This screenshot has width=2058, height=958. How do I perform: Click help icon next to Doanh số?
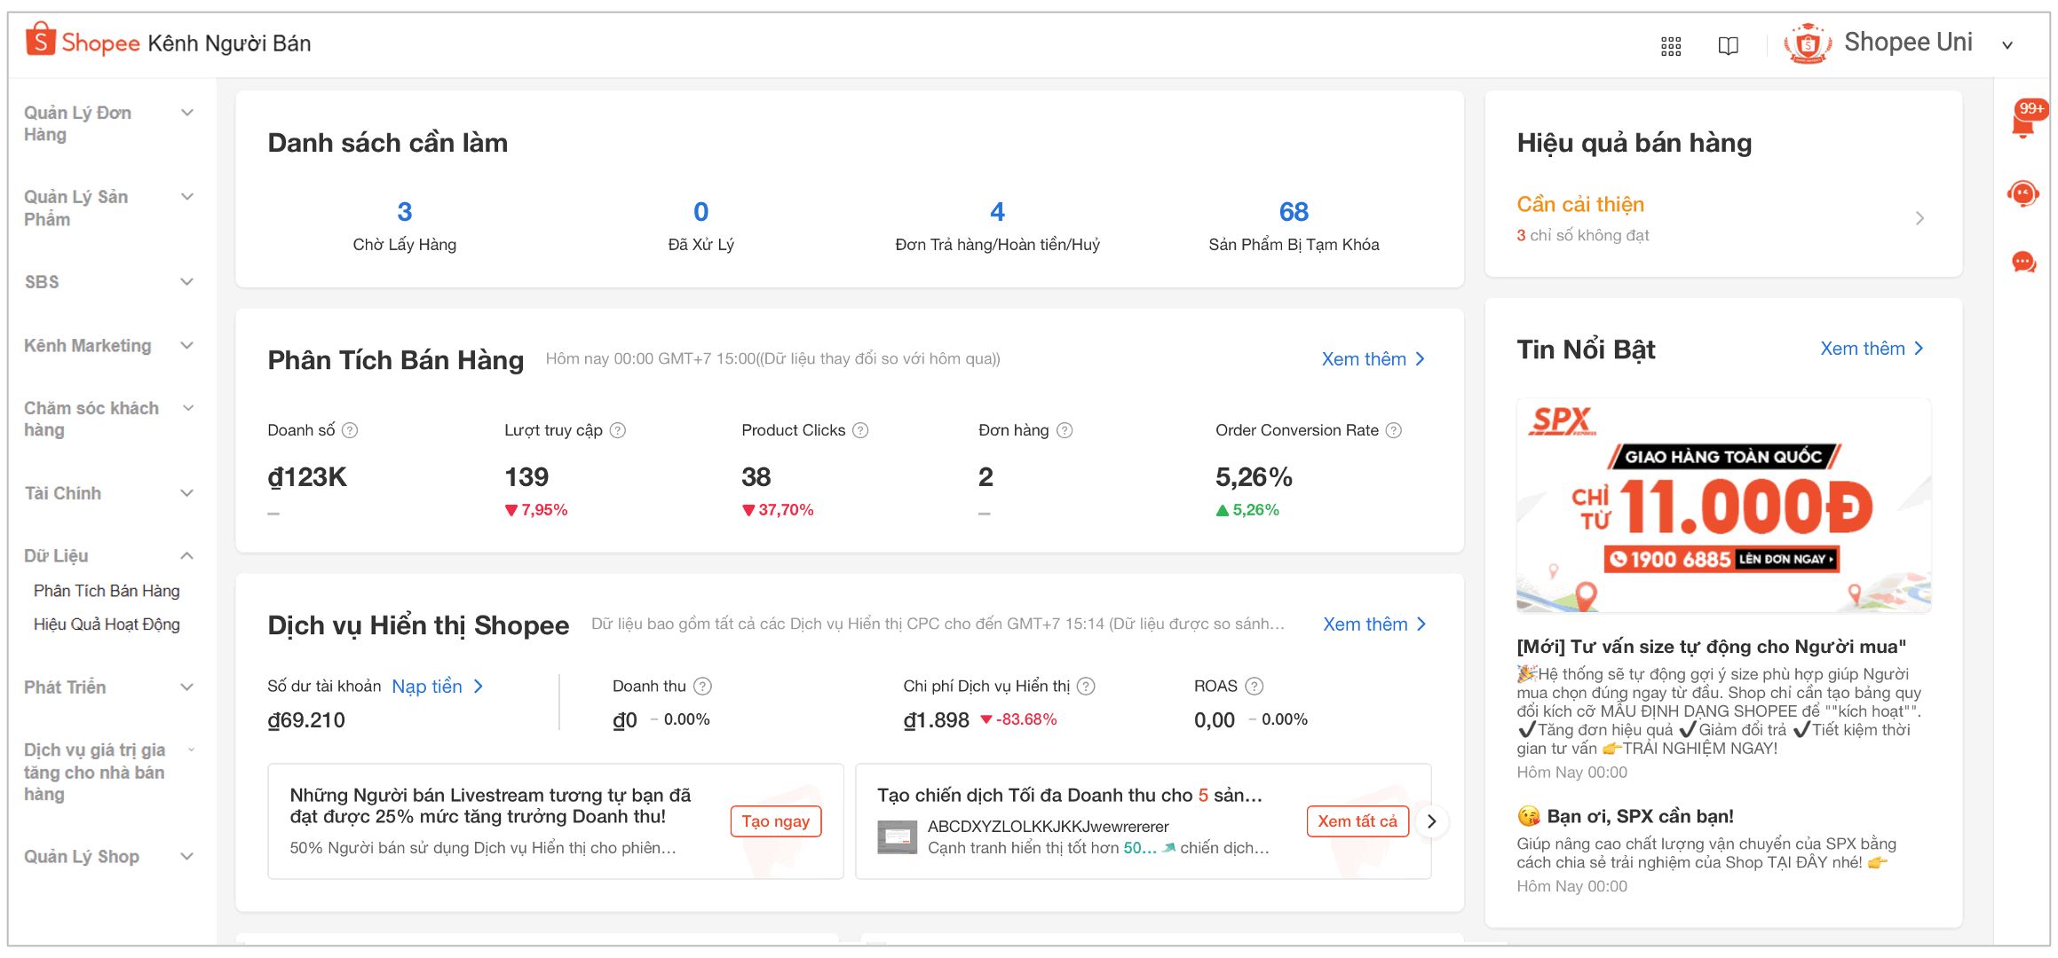point(350,430)
